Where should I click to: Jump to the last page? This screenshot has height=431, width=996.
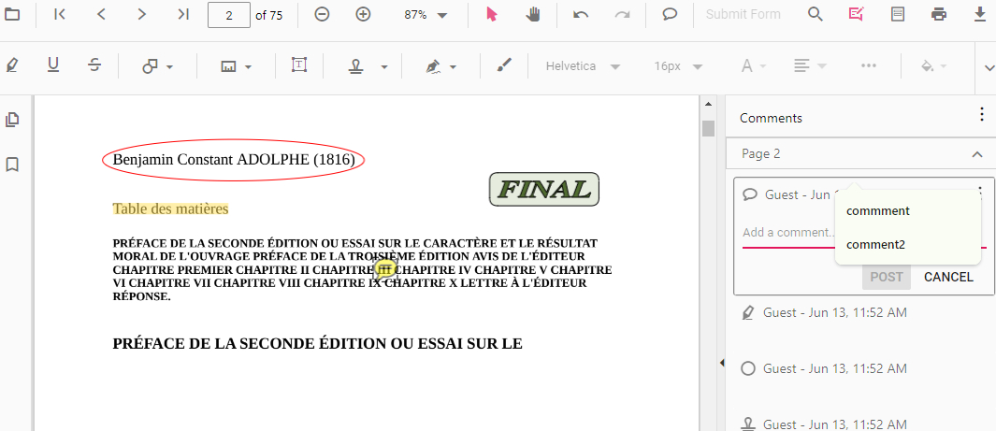[x=183, y=15]
